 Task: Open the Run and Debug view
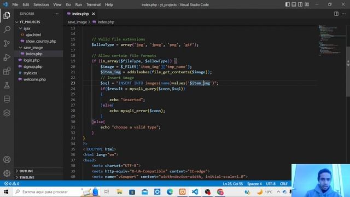coord(7,57)
